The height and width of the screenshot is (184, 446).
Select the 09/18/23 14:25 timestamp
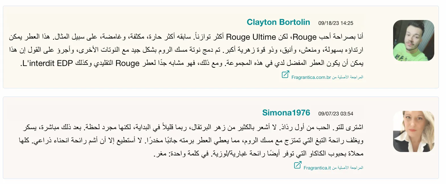pyautogui.click(x=336, y=23)
